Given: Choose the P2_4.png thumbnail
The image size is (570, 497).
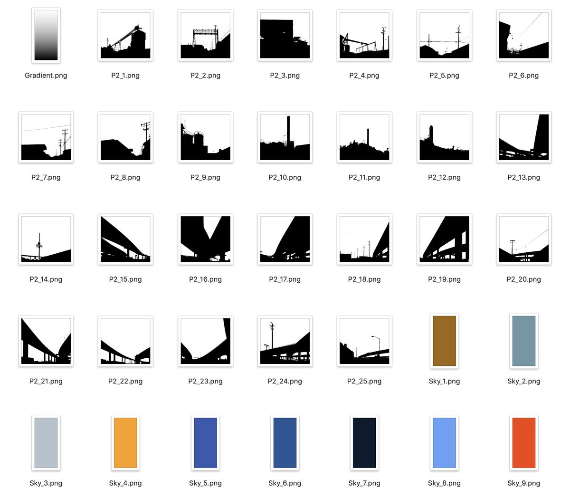Looking at the screenshot, I should tap(364, 35).
